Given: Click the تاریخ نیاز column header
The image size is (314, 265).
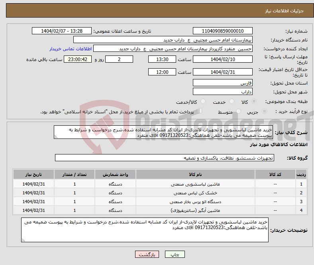Looking at the screenshot, I should 33,175.
